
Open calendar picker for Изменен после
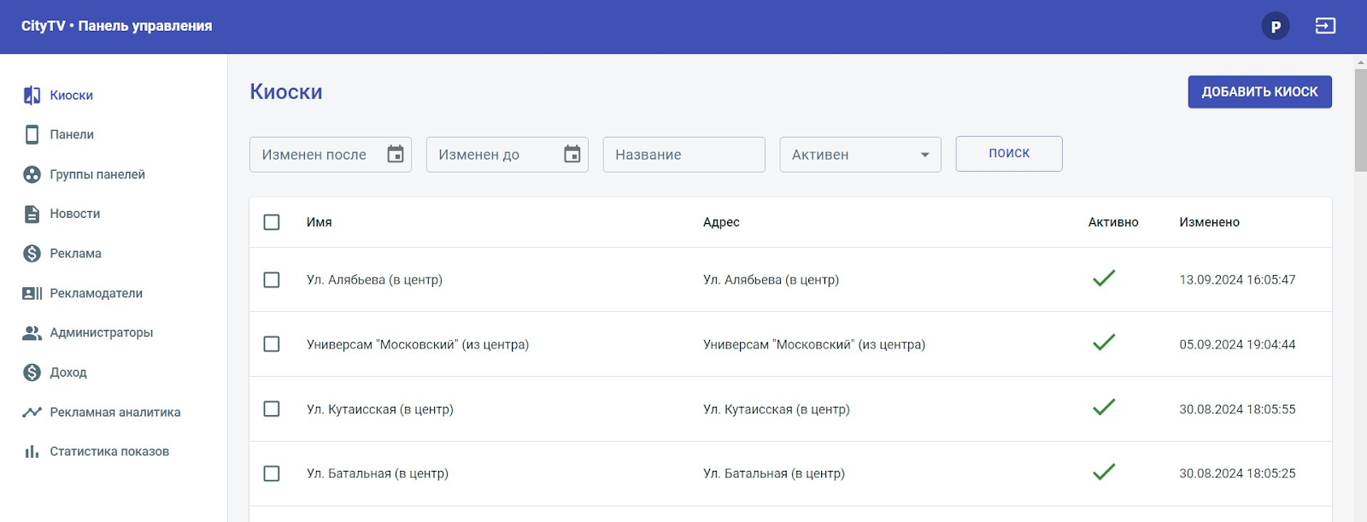396,155
